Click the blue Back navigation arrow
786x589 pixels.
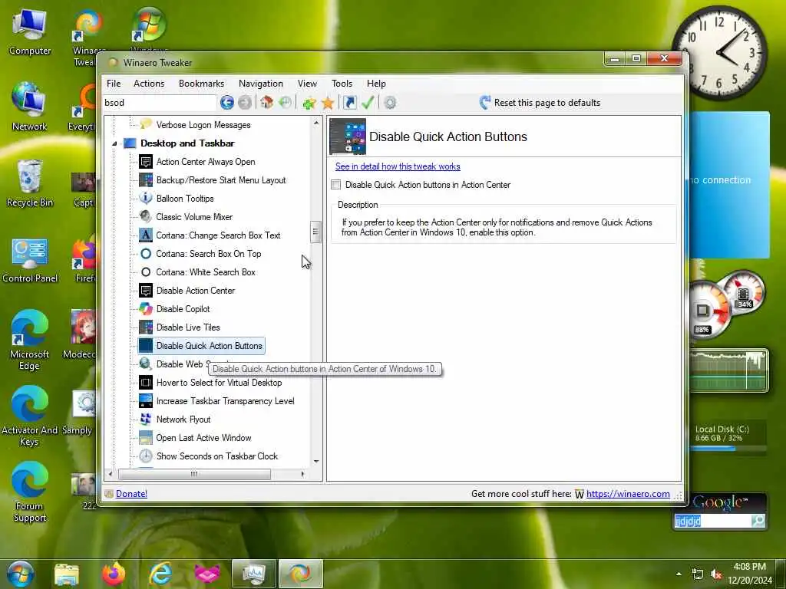point(226,103)
